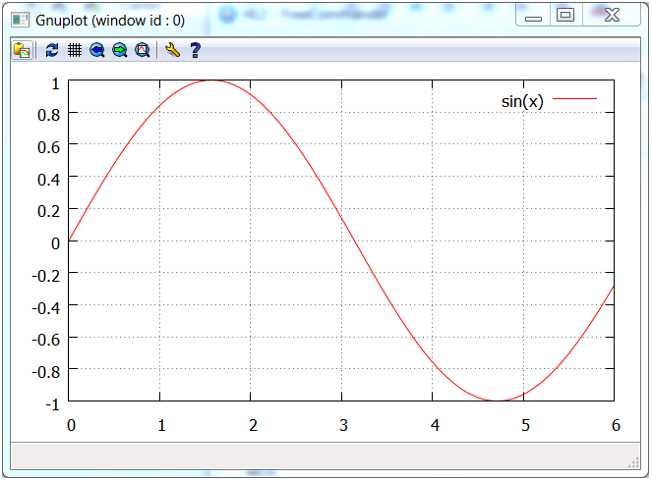Viewport: 652px width, 481px height.
Task: Autoscale the plot with the magnifier icon
Action: point(143,50)
